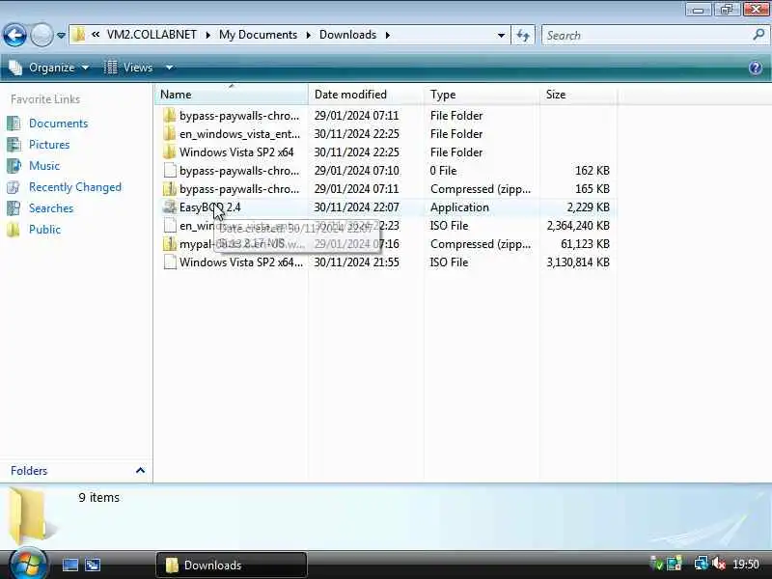Select the en_windows_vista_ent... folder icon
Viewport: 772px width, 579px height.
tap(170, 133)
